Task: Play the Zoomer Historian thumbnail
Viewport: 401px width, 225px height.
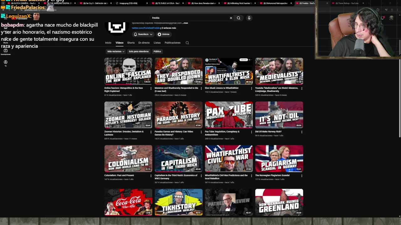Action: pyautogui.click(x=128, y=115)
